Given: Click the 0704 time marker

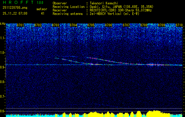Looking at the screenshot, I should [x=73, y=25].
